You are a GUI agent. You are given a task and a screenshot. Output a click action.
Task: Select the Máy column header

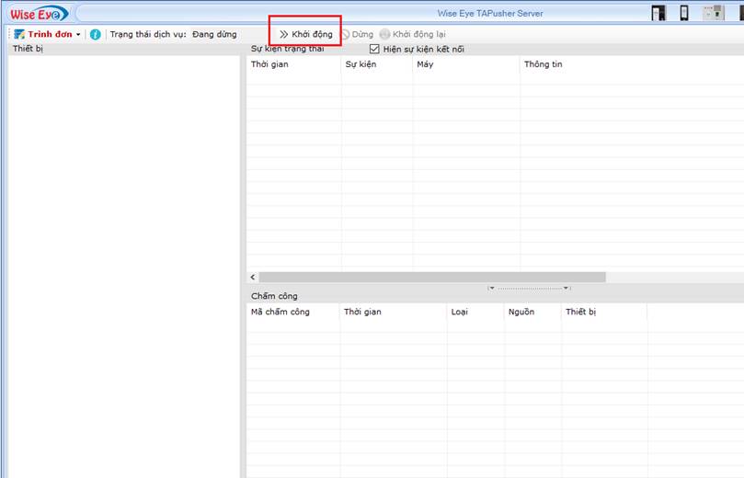[x=425, y=64]
